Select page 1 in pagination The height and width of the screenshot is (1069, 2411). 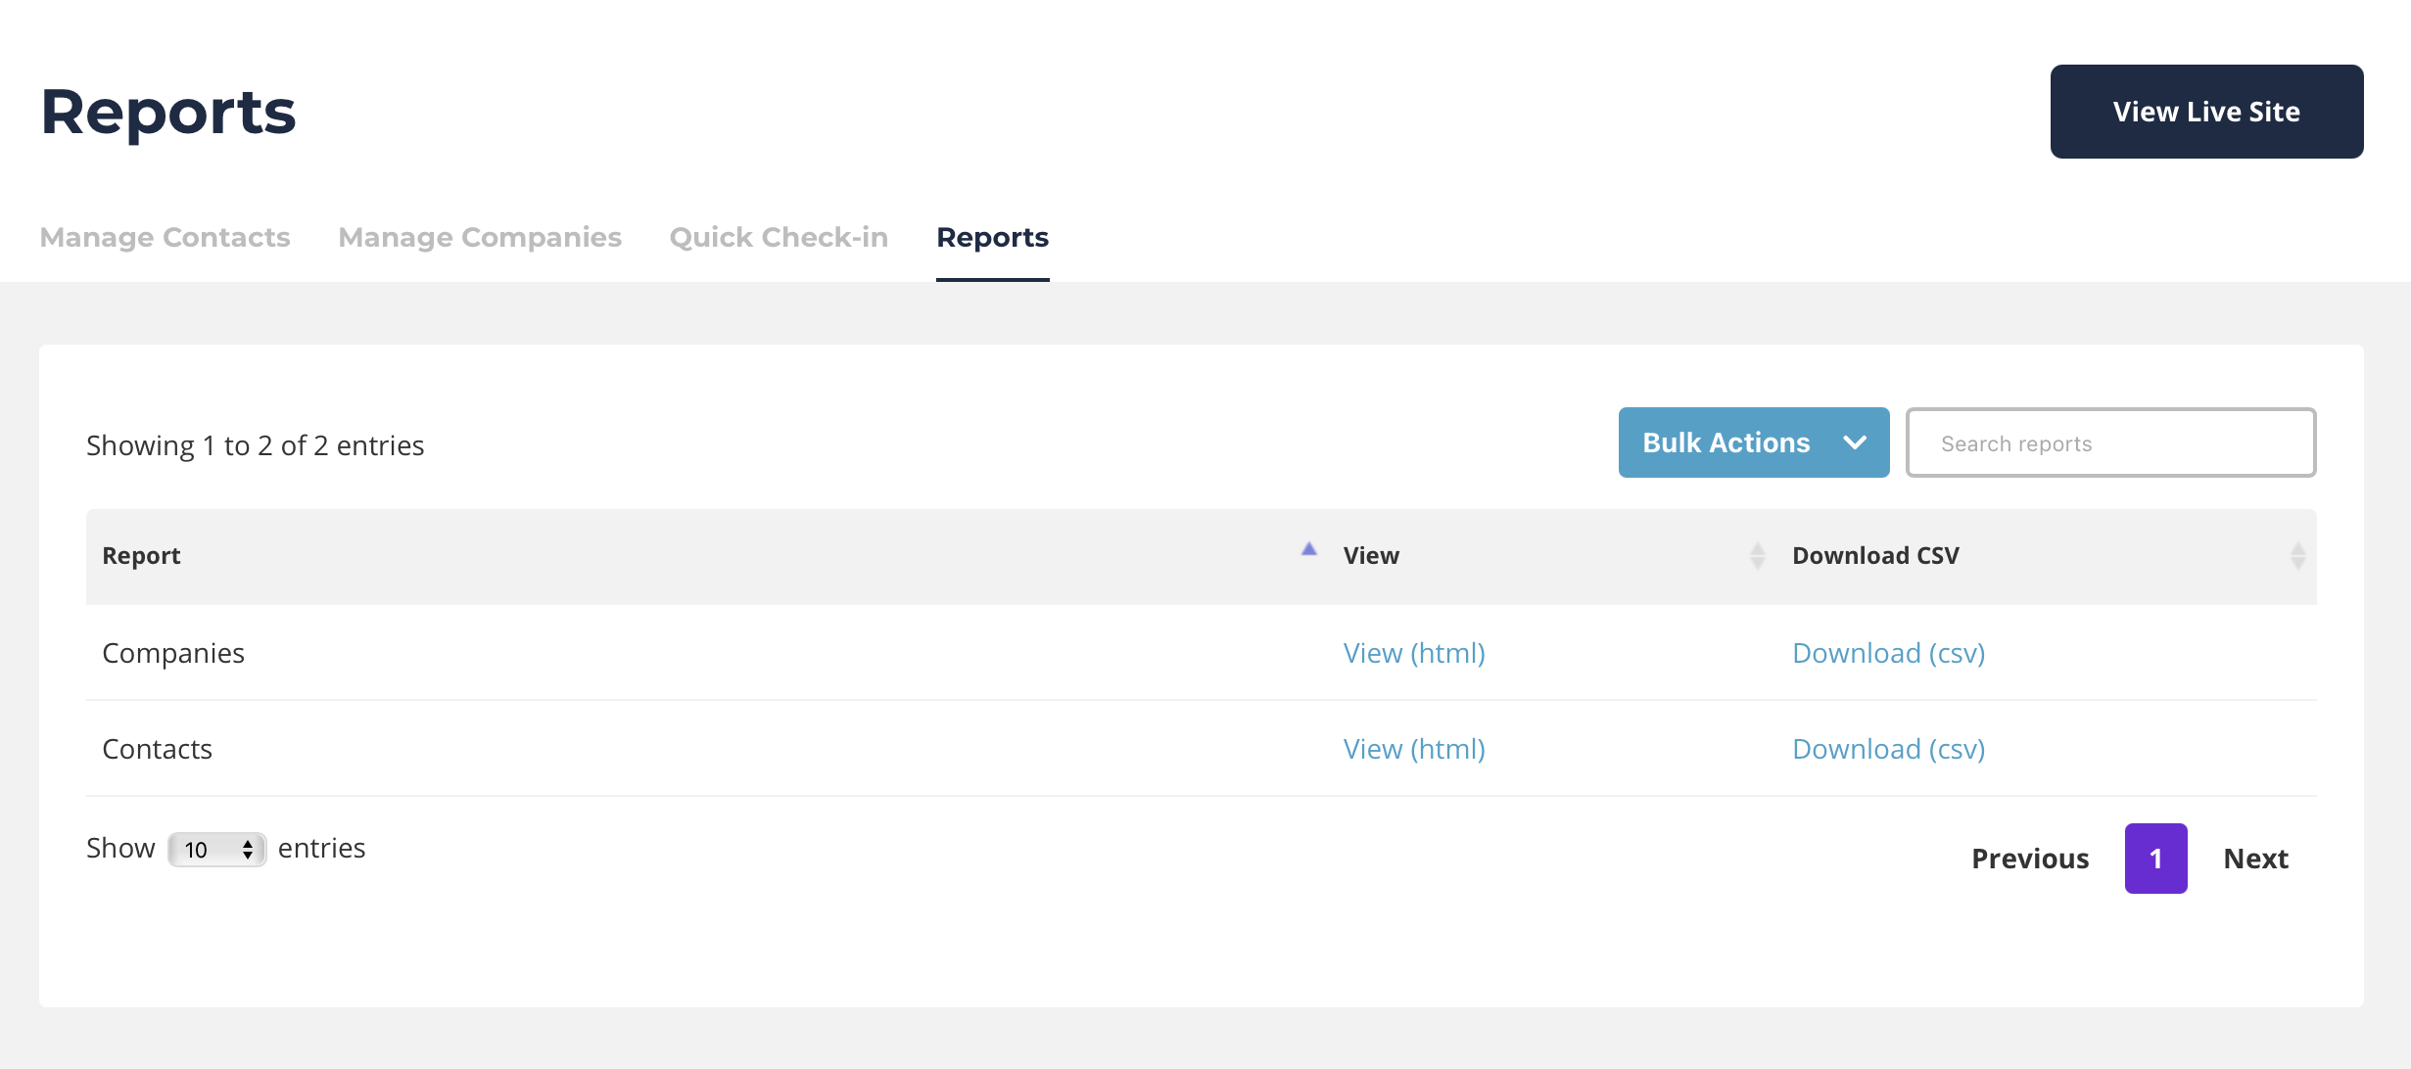click(2155, 859)
